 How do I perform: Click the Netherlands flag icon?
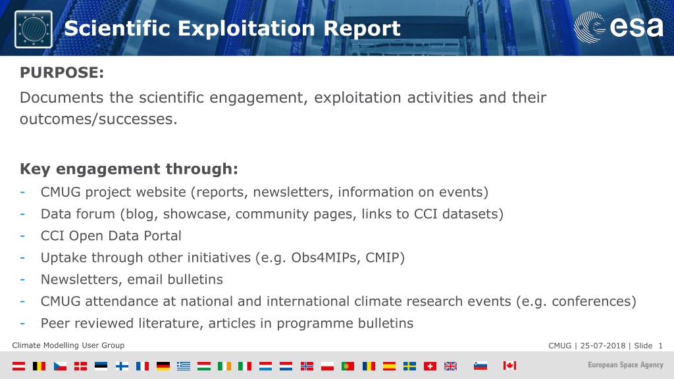point(286,366)
